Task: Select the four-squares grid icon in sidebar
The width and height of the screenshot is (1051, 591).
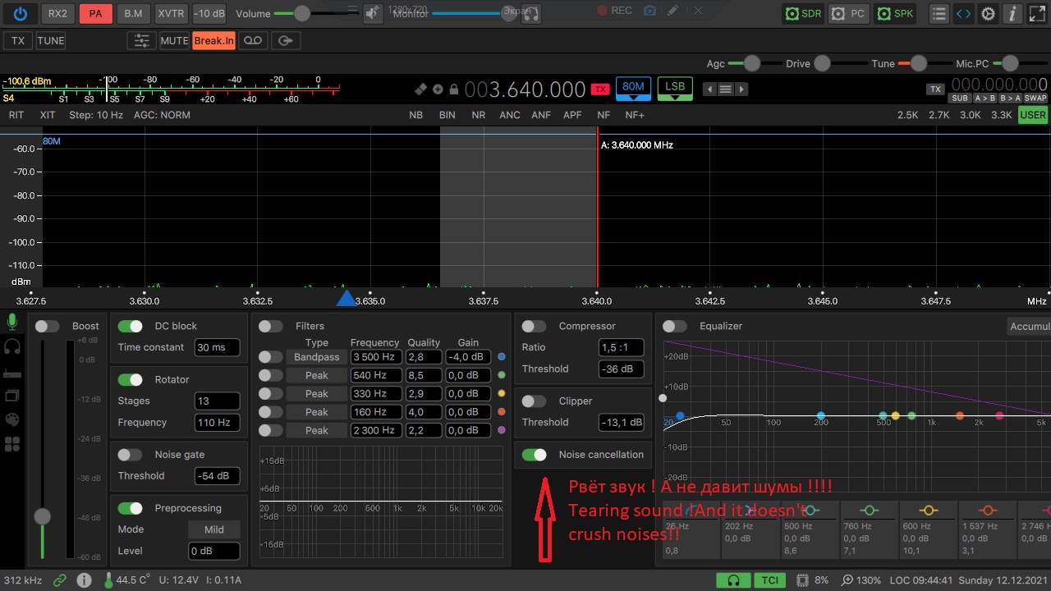Action: coord(12,444)
